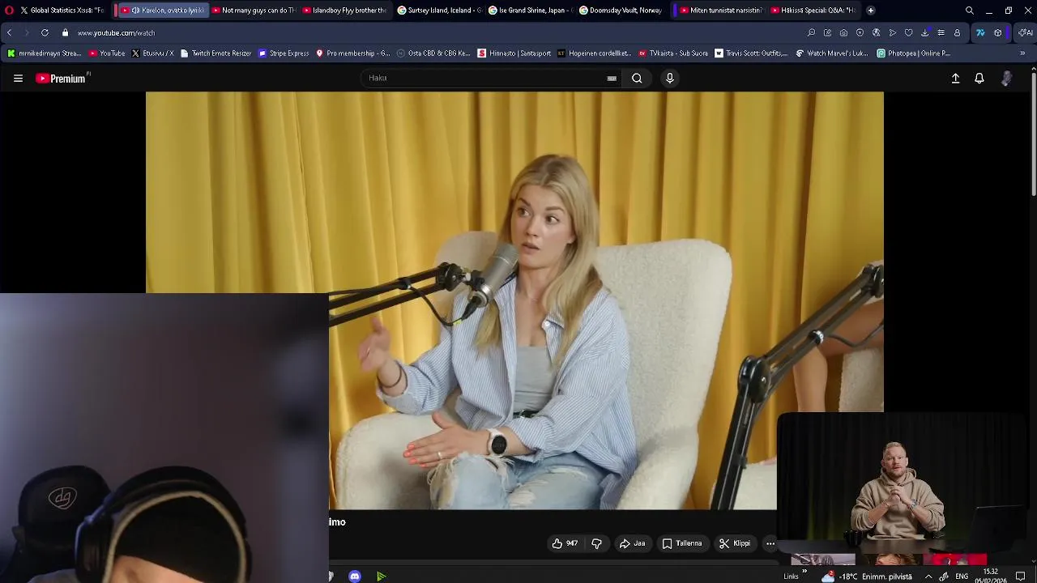
Task: Open the blue extension icon in toolbar
Action: 980,33
